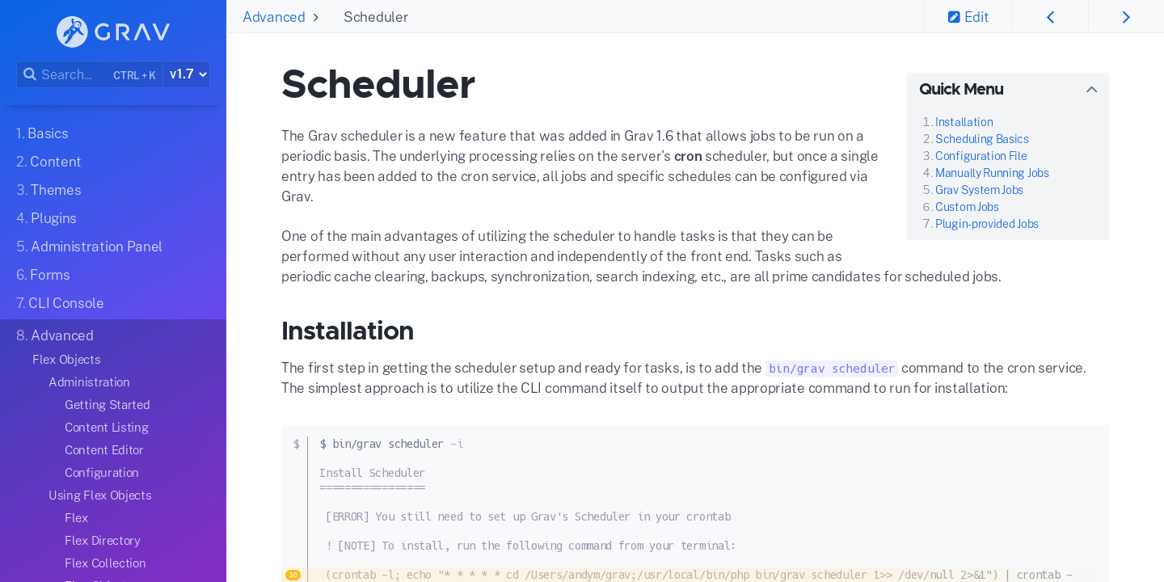Jump to Plugin-provided Jobs in the Quick Menu
The height and width of the screenshot is (582, 1164).
click(x=987, y=224)
